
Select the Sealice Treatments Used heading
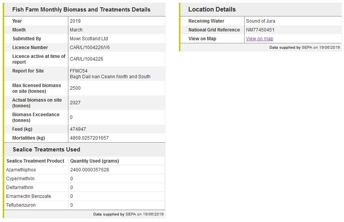pyautogui.click(x=46, y=150)
